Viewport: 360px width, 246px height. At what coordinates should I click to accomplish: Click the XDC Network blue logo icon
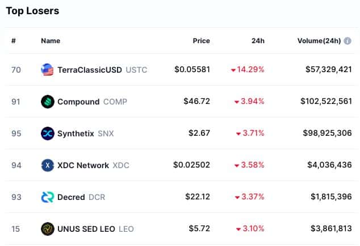pos(48,165)
